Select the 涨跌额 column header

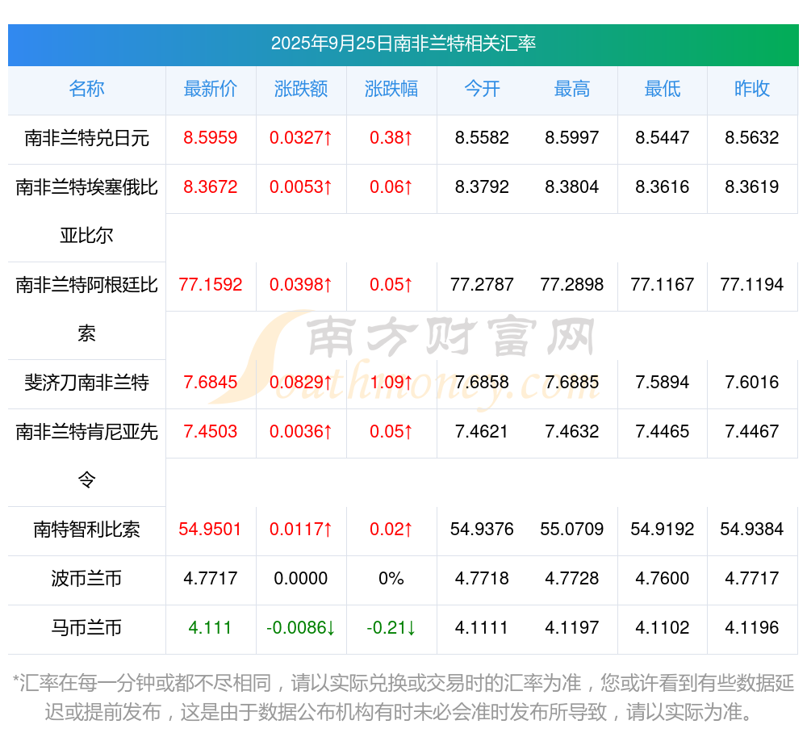[x=301, y=89]
